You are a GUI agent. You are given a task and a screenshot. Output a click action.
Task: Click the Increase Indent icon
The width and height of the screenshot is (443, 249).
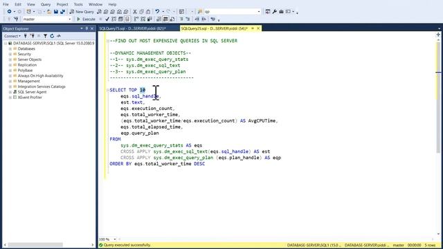204,19
